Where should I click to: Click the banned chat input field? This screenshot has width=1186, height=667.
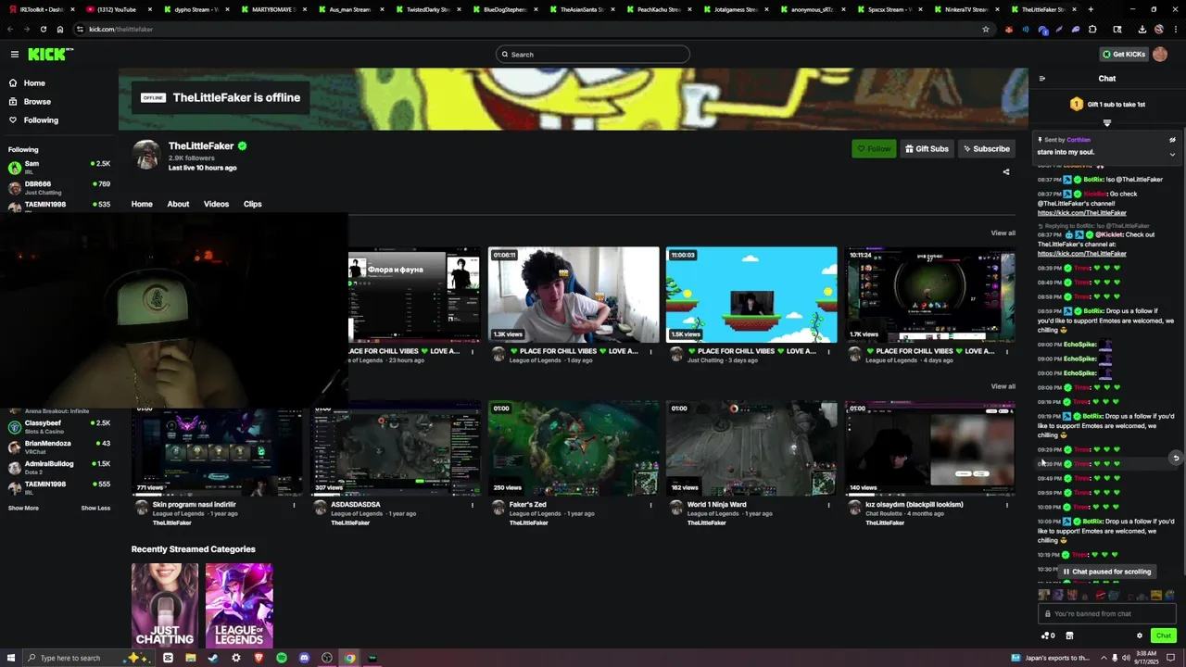1107,613
